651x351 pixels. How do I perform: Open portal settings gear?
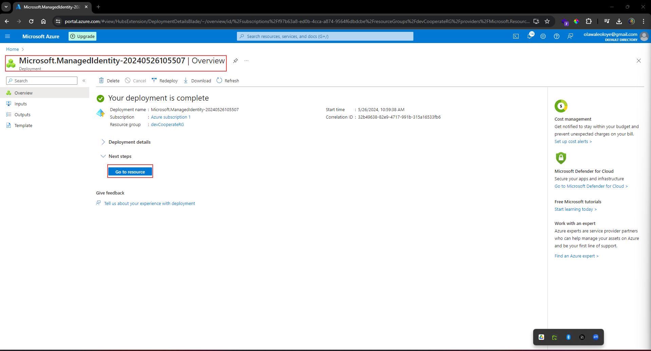pos(543,36)
